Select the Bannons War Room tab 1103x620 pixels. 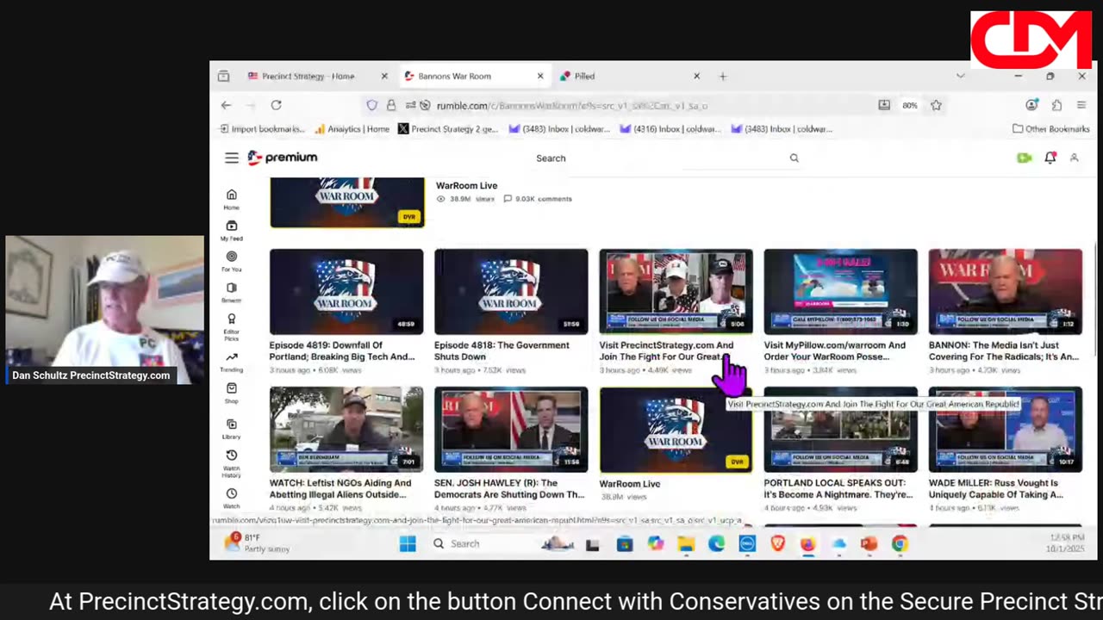(x=475, y=76)
